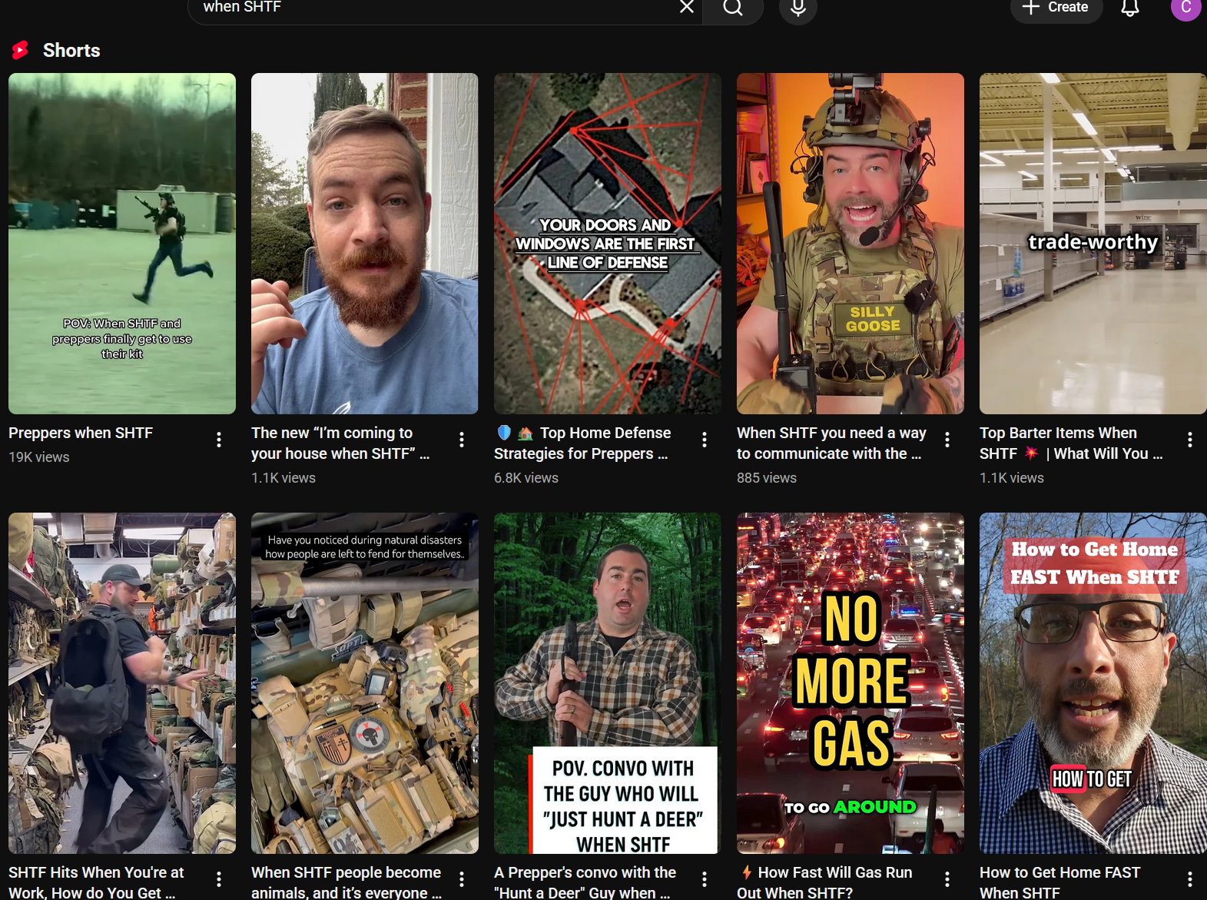The width and height of the screenshot is (1207, 900).
Task: Open the notifications bell
Action: click(1129, 8)
